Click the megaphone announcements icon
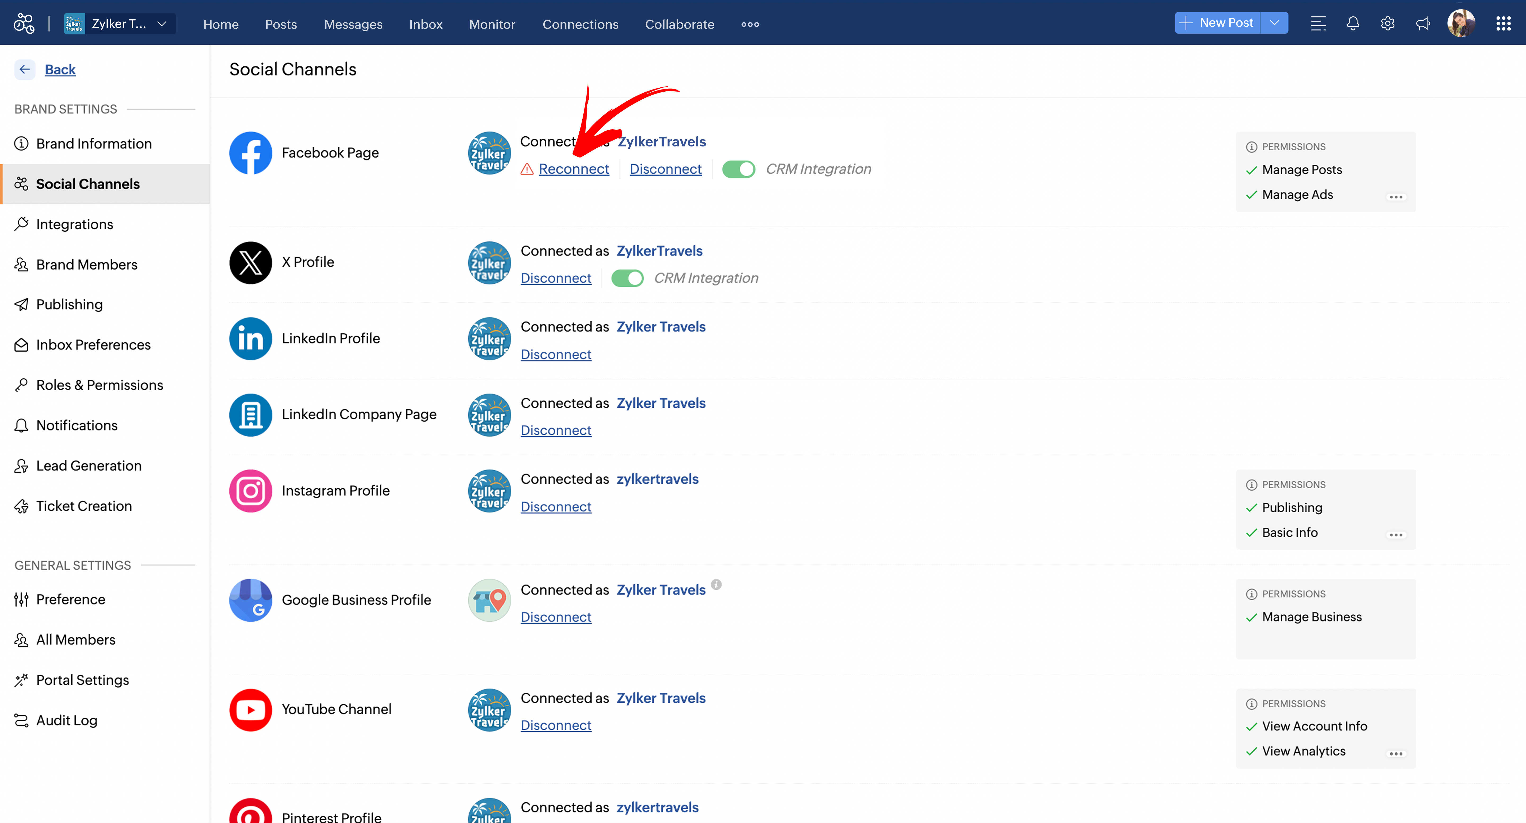 pos(1422,24)
